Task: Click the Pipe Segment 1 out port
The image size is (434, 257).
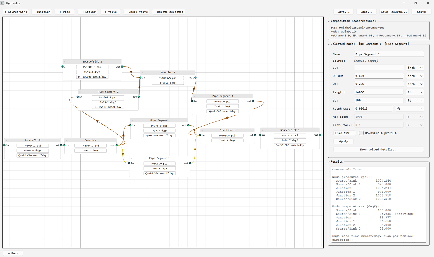Action: [190, 163]
